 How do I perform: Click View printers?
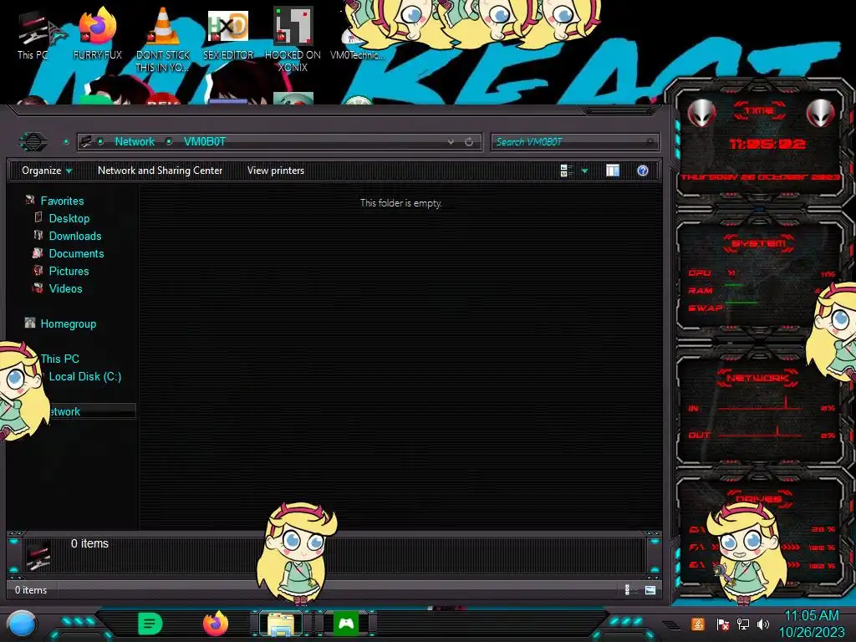point(276,171)
